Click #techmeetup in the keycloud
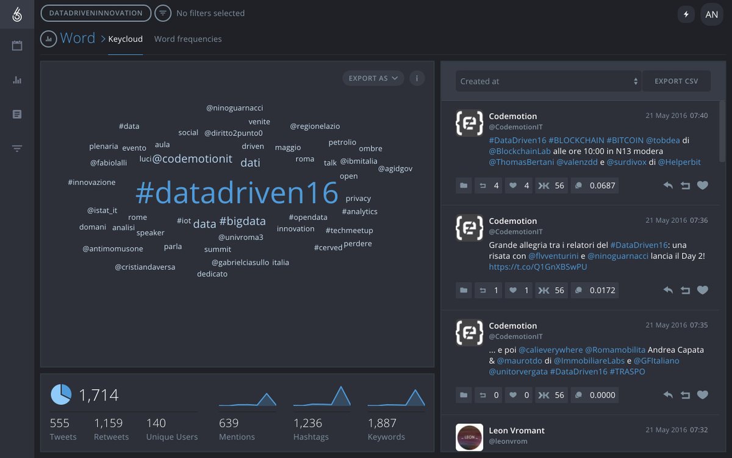 [x=349, y=231]
